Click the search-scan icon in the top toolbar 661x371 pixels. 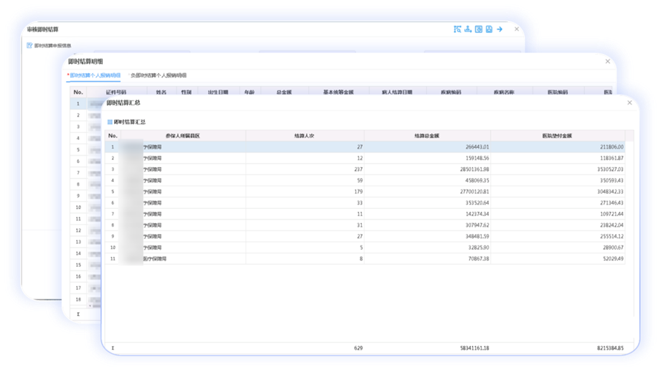click(457, 29)
